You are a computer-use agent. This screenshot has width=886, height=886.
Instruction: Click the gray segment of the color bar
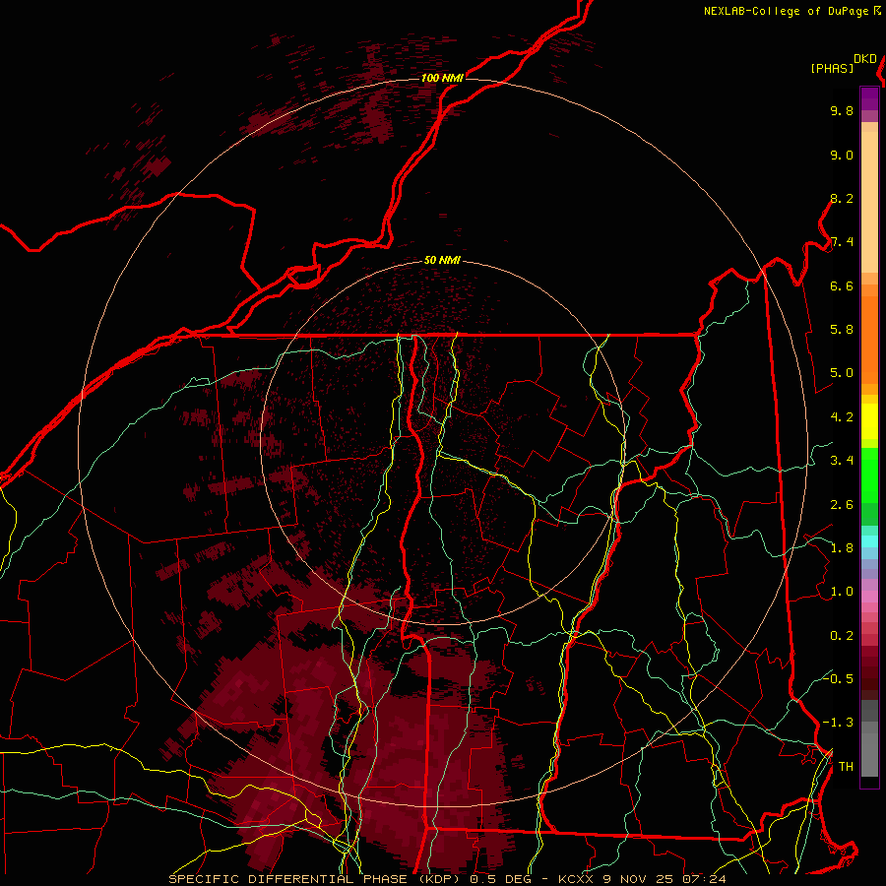click(x=869, y=738)
